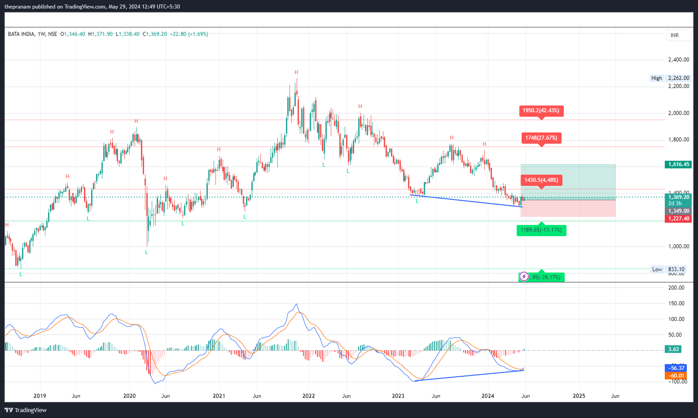Click the close value C1,369.20
Image resolution: width=698 pixels, height=418 pixels.
tap(155, 34)
